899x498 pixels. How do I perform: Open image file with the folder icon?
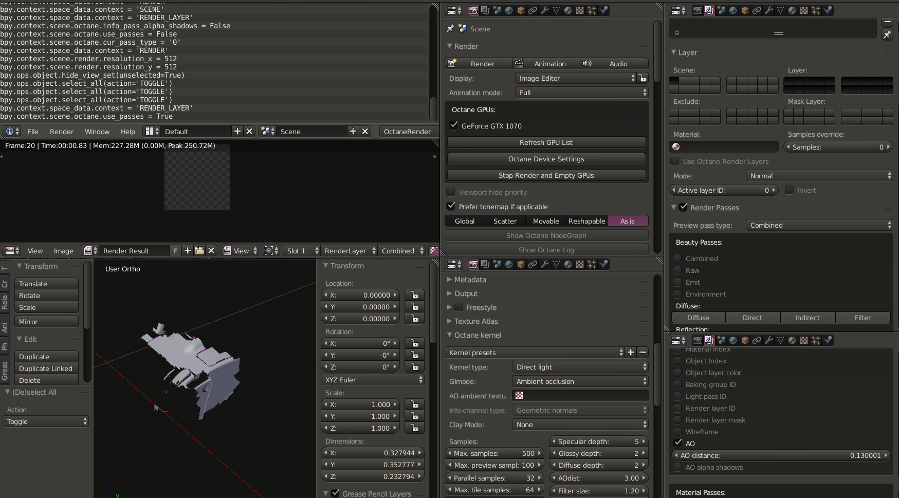(199, 251)
